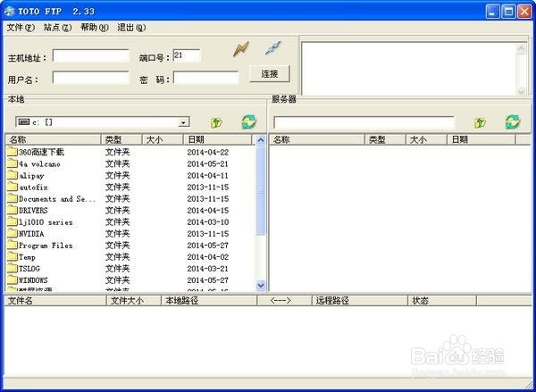Click the 用户名 username field

(91, 78)
